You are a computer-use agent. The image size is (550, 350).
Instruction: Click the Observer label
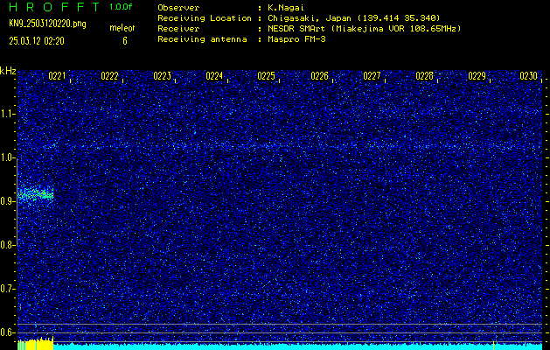click(x=178, y=8)
